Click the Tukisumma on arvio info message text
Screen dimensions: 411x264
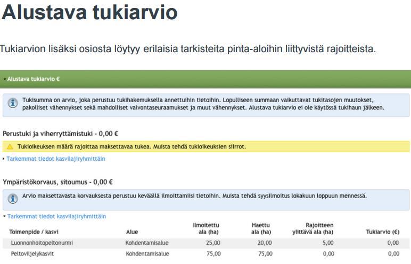pos(203,104)
